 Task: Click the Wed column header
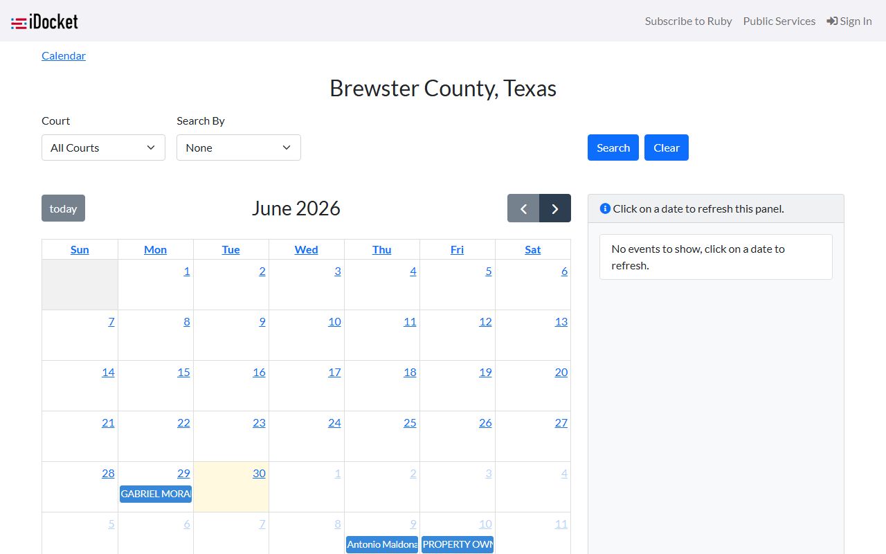tap(306, 249)
